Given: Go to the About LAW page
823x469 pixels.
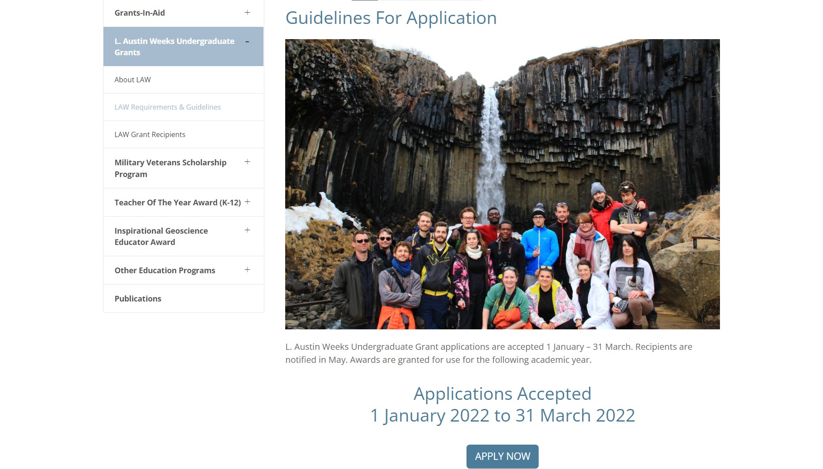Looking at the screenshot, I should click(x=133, y=80).
